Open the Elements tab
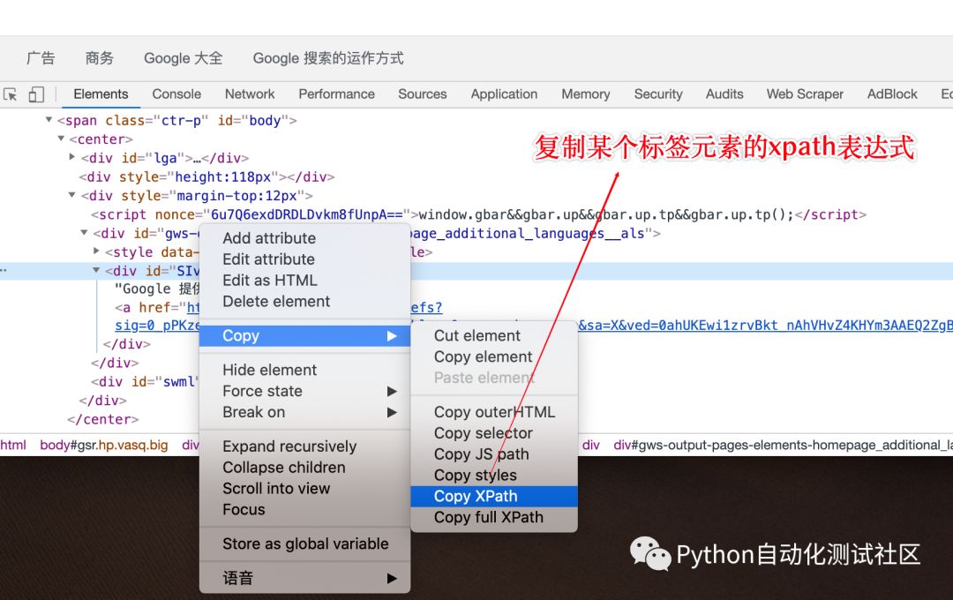Viewport: 953px width, 600px height. (101, 94)
